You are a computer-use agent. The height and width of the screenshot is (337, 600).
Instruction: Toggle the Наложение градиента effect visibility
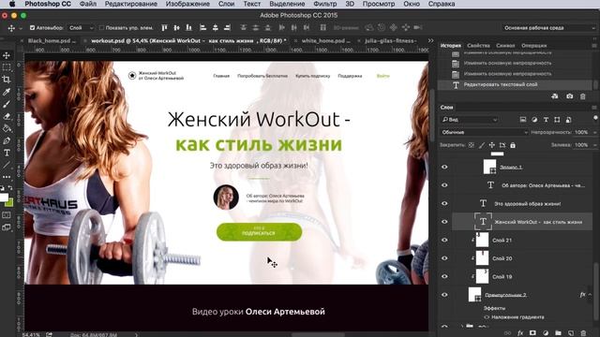(487, 317)
